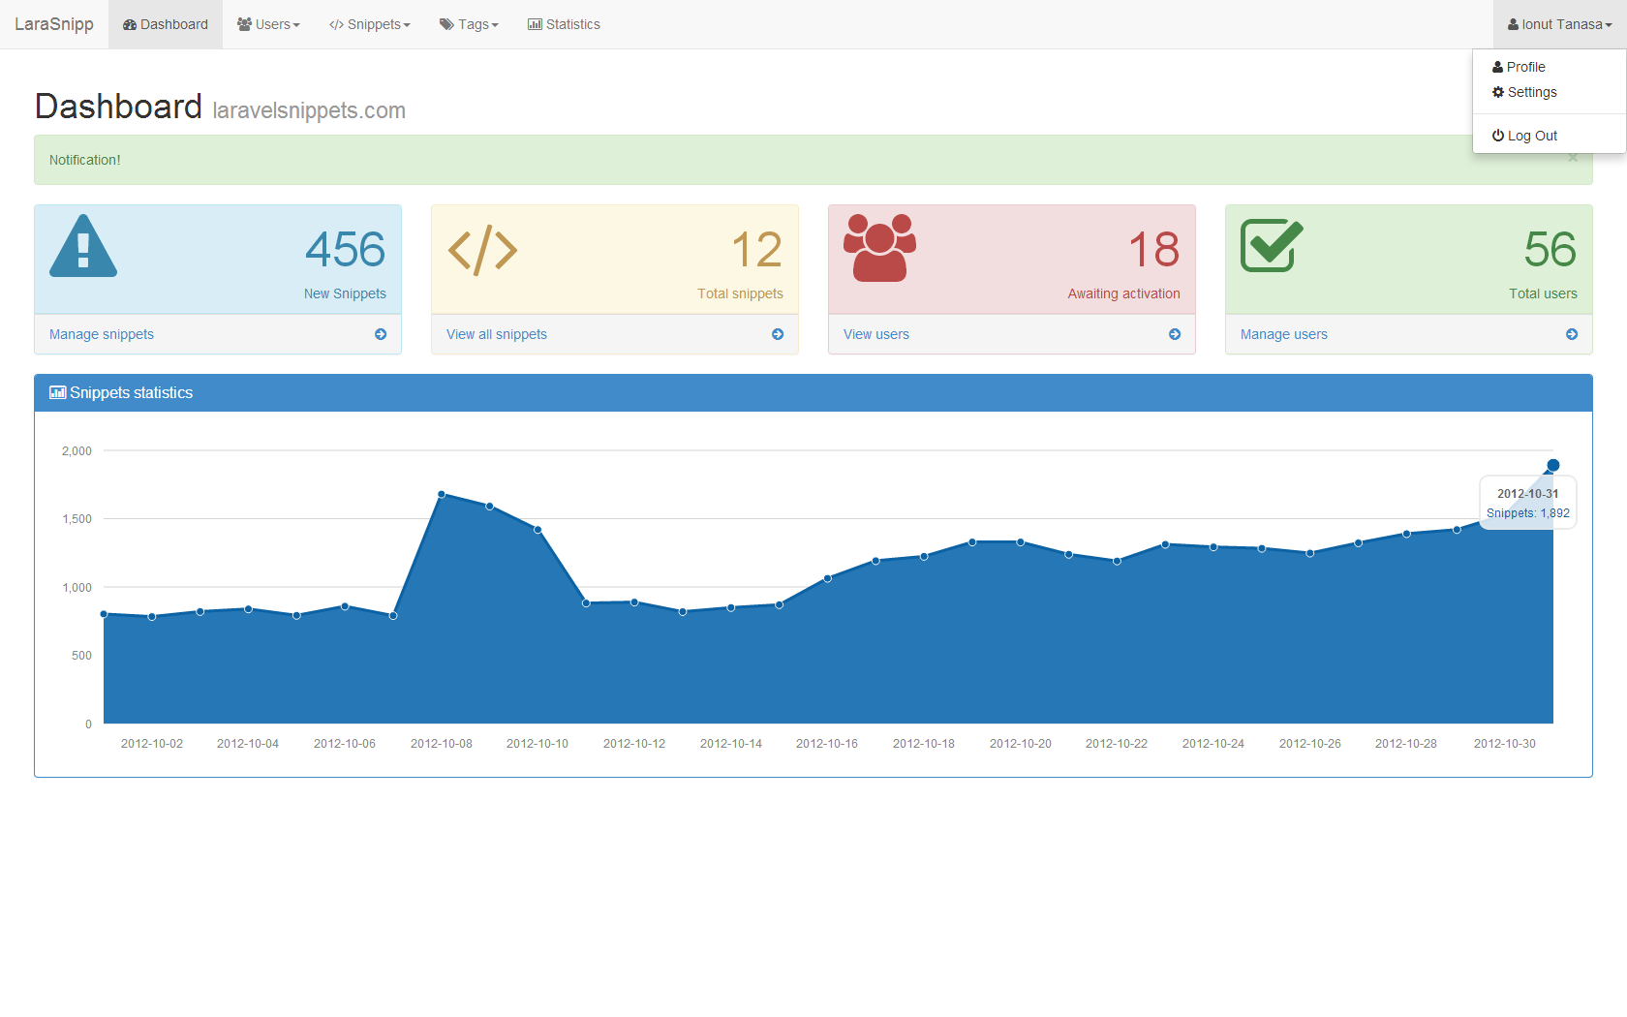Click the Snippets: 1,892 tooltip text
The image size is (1627, 1017).
[1528, 513]
